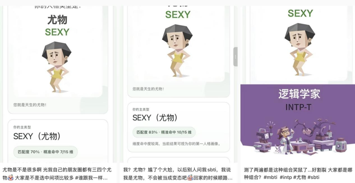Click the 匹配度 70% badge in first post
355x183 pixels.
click(x=45, y=152)
